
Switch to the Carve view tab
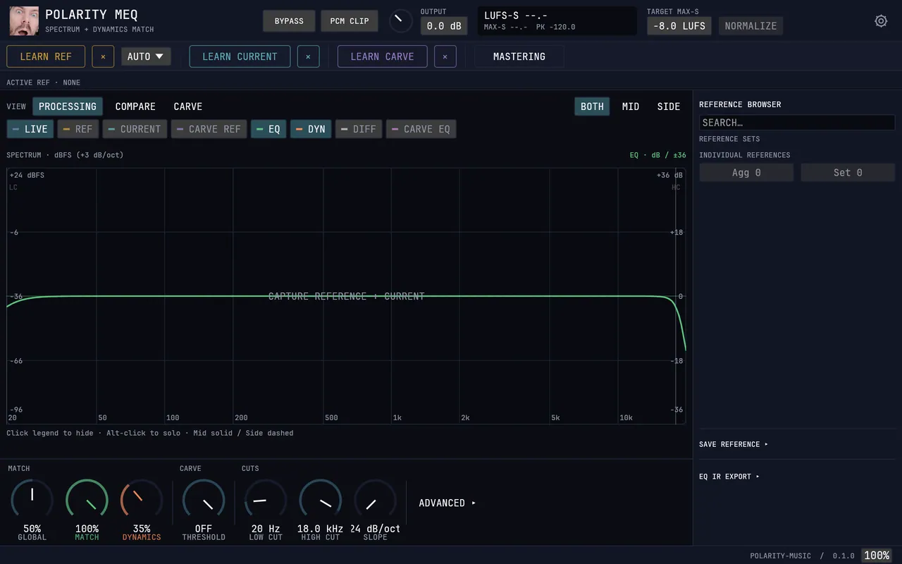click(x=188, y=106)
